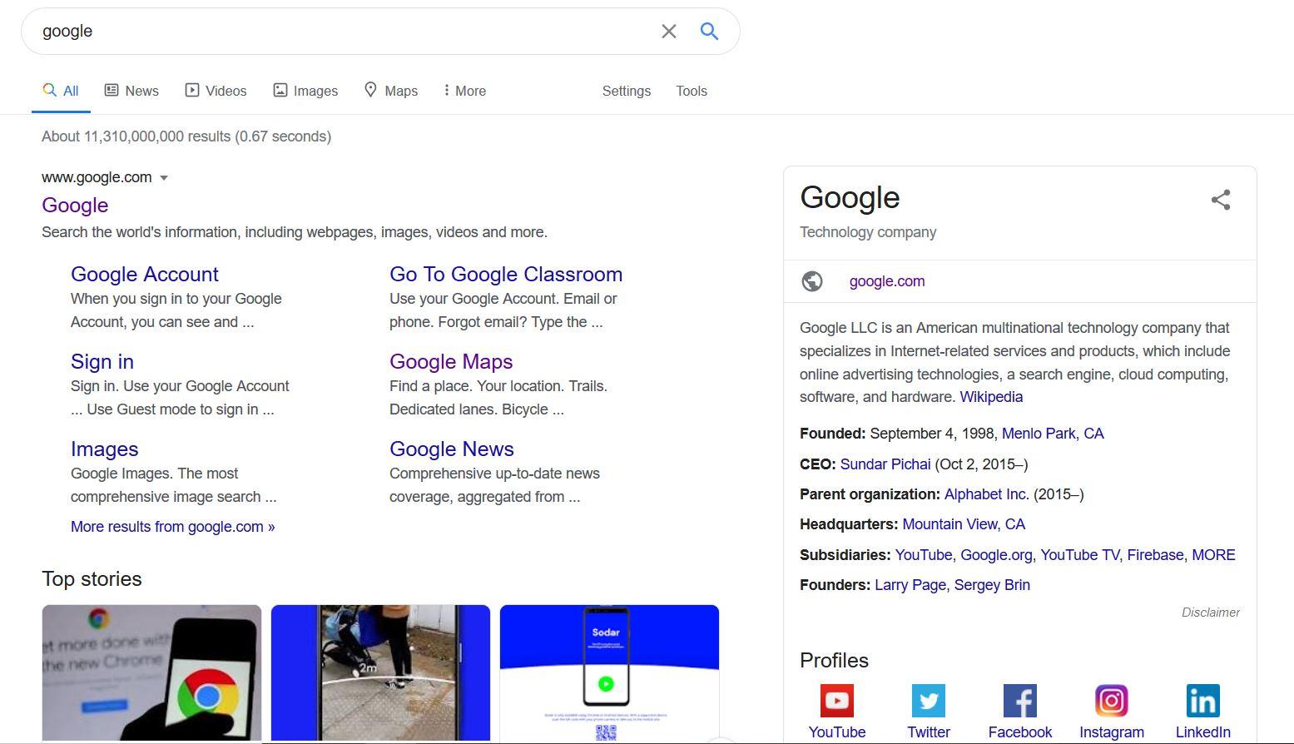
Task: Click the 'Technology company' subtitle
Action: 868,232
